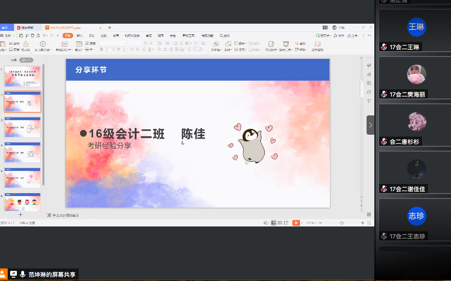Screen dimensions: 451x281
Task: Toggle underline text formatting
Action: [114, 49]
